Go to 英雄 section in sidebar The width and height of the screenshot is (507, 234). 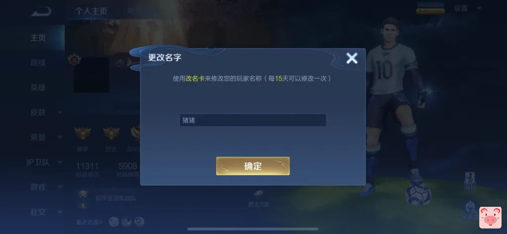tap(38, 87)
